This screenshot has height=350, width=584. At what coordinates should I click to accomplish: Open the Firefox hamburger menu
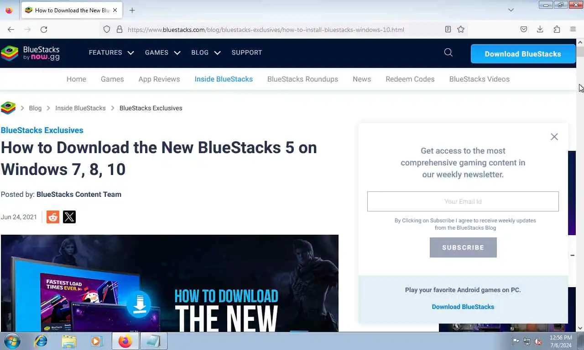click(x=573, y=29)
